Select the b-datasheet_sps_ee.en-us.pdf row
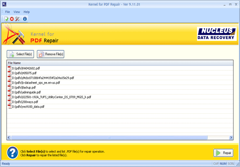This screenshot has height=167, width=240. click(120, 83)
